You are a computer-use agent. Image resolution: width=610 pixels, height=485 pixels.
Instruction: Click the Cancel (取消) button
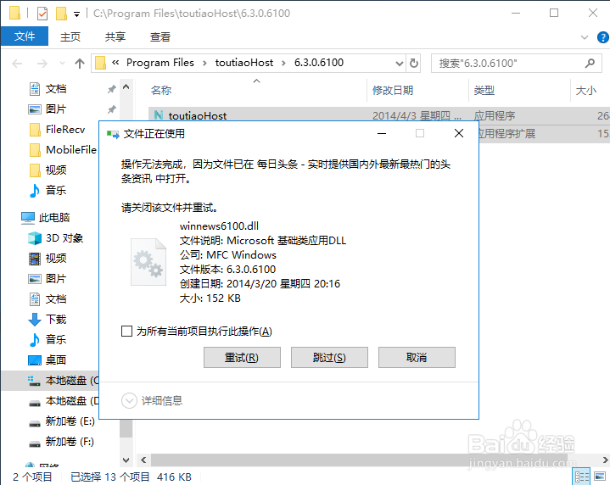417,357
